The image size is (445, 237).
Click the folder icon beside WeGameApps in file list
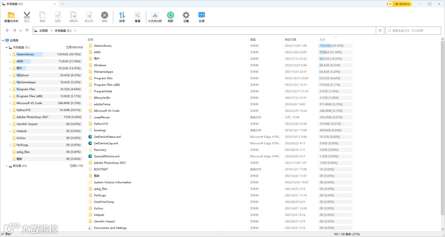[90, 72]
